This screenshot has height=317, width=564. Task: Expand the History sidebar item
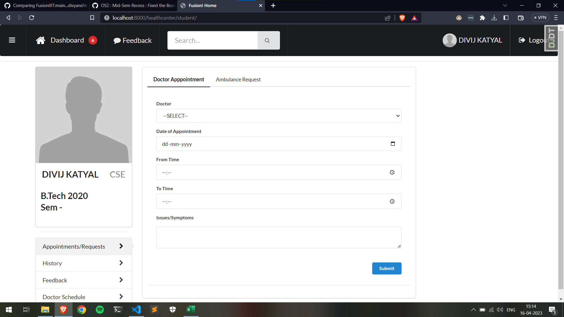tap(83, 263)
